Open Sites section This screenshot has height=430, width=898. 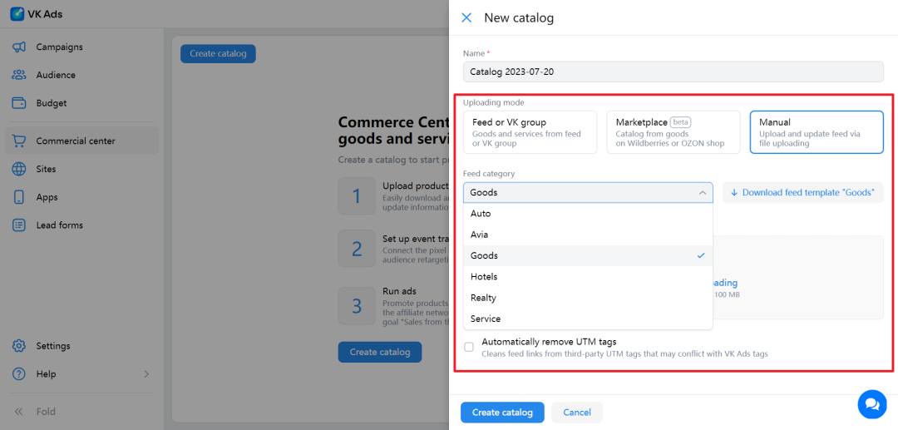81,169
